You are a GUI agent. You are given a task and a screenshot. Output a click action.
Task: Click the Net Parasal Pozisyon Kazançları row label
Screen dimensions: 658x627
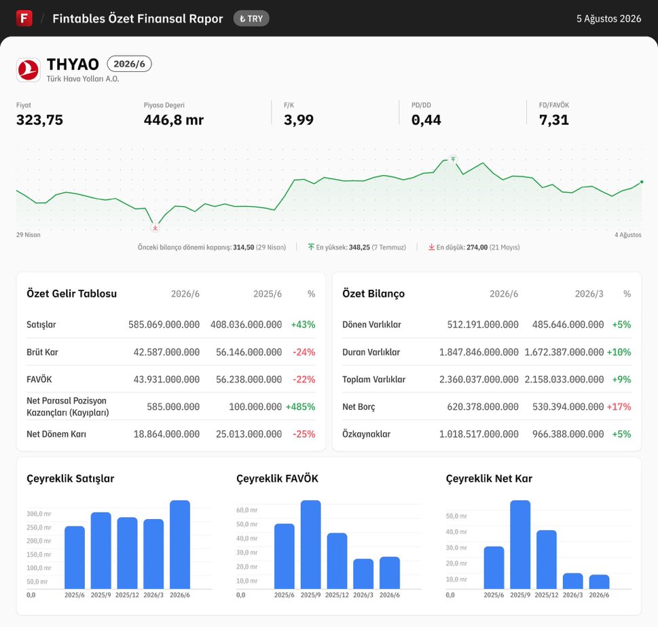pos(67,407)
